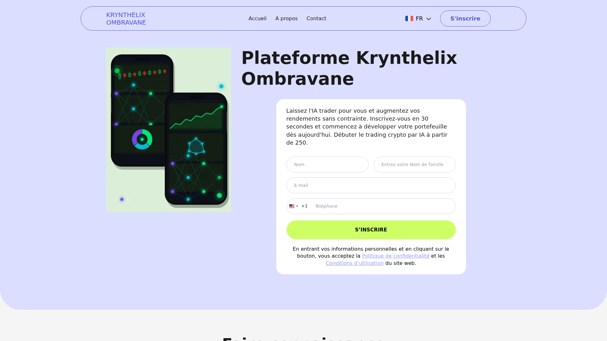
Task: Open the Accueil menu item
Action: coord(257,19)
